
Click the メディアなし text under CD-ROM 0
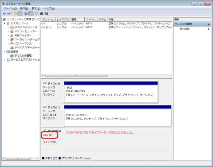50,142
